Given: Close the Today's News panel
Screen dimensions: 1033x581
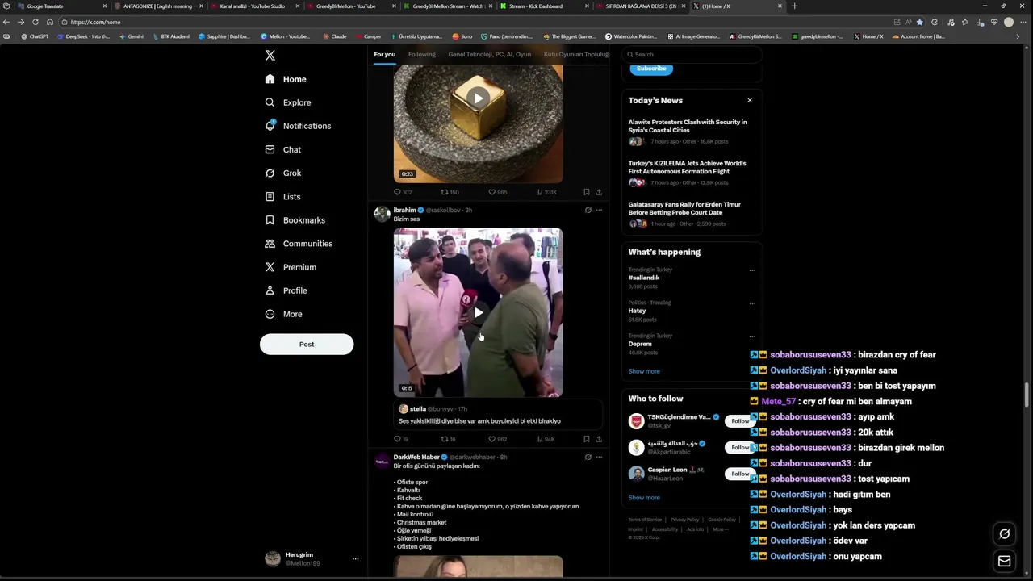Looking at the screenshot, I should [x=750, y=100].
